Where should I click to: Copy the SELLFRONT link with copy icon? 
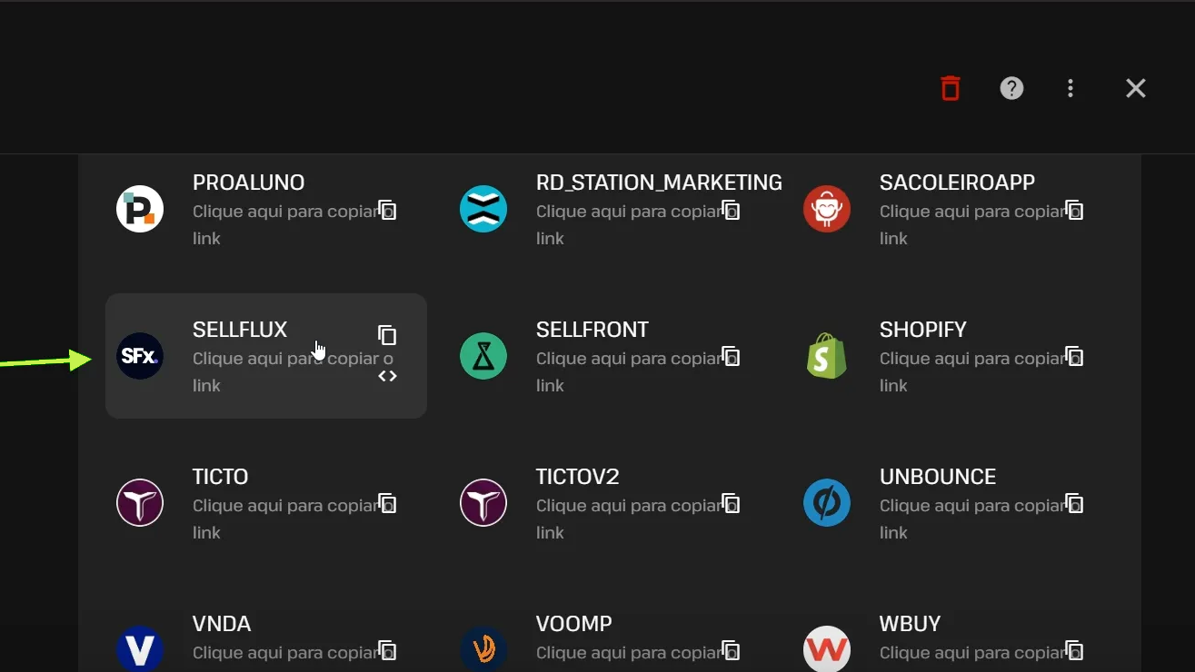coord(731,357)
